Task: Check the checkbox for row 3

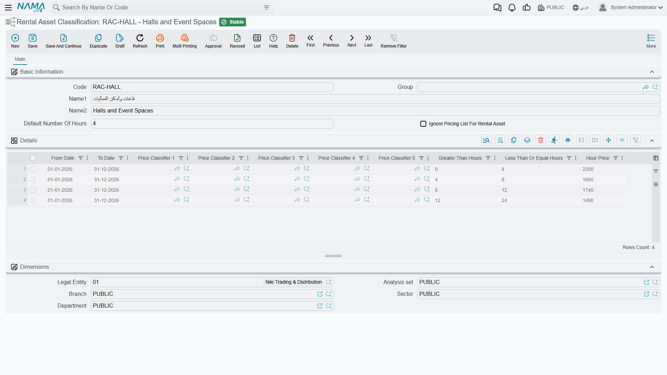Action: tap(33, 190)
